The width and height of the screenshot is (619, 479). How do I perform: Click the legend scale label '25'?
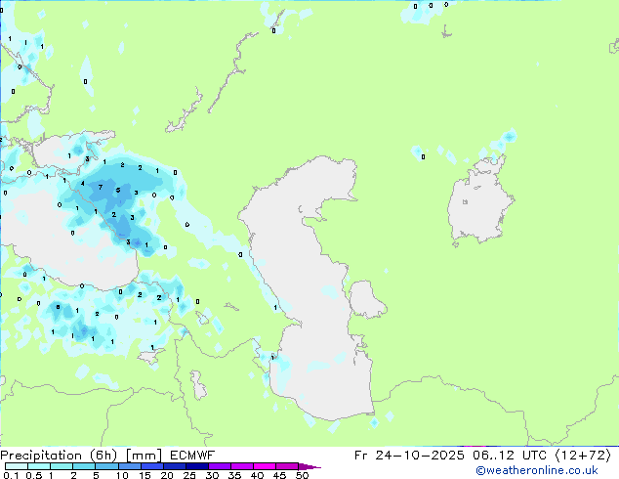[189, 475]
